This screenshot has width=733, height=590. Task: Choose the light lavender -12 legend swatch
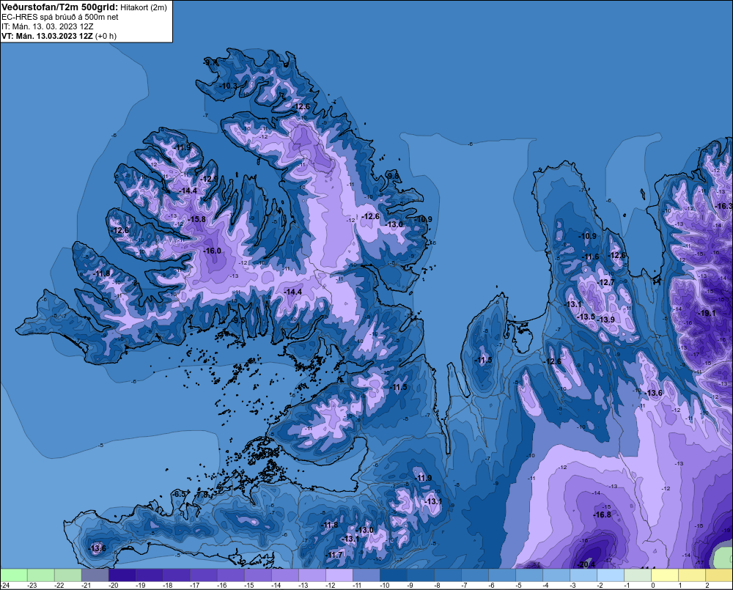339,575
